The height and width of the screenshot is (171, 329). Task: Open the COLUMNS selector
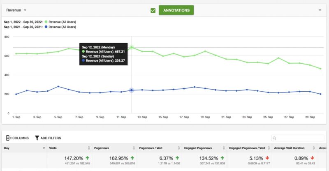pyautogui.click(x=17, y=138)
